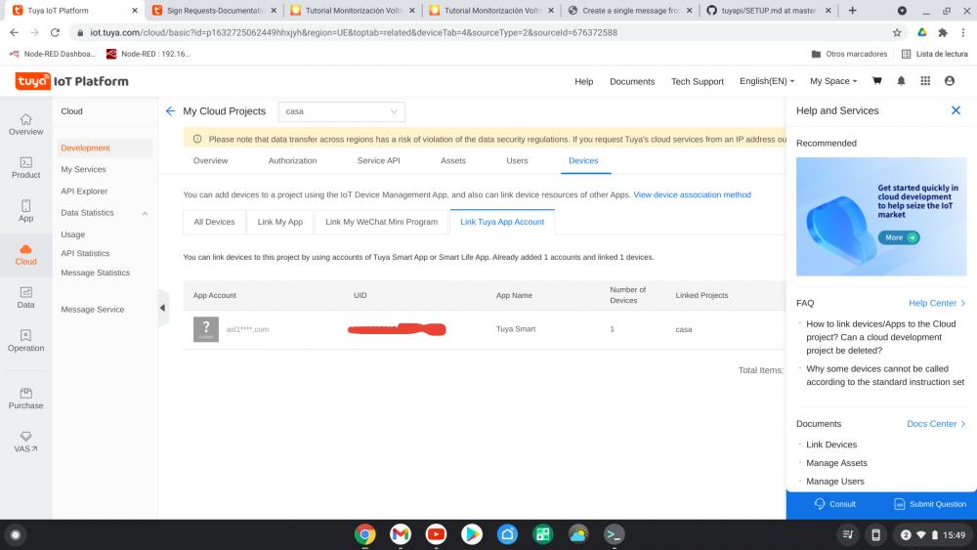Collapse the Data Statistics submenu
This screenshot has height=550, width=977.
click(145, 213)
